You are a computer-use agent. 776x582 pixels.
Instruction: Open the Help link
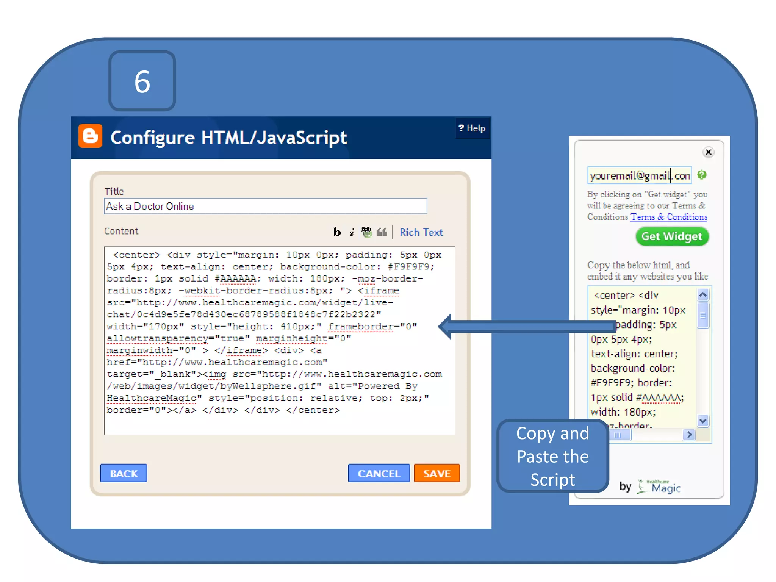472,128
